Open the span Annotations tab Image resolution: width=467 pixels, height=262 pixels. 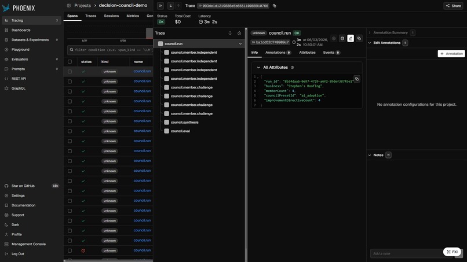coord(278,53)
